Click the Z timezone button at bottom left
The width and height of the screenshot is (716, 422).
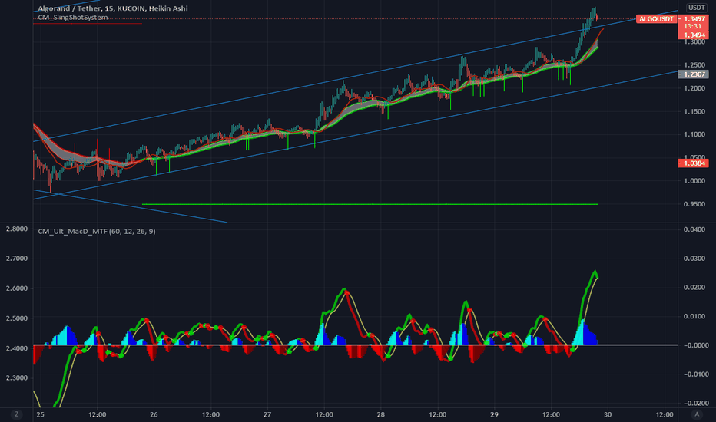16,414
